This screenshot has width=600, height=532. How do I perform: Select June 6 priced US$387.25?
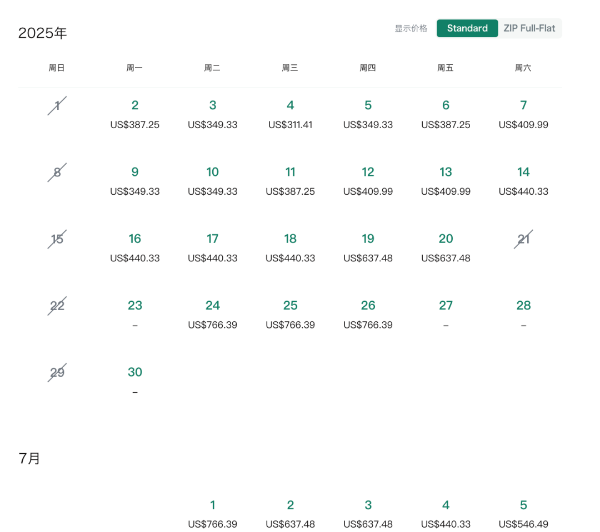pyautogui.click(x=446, y=114)
